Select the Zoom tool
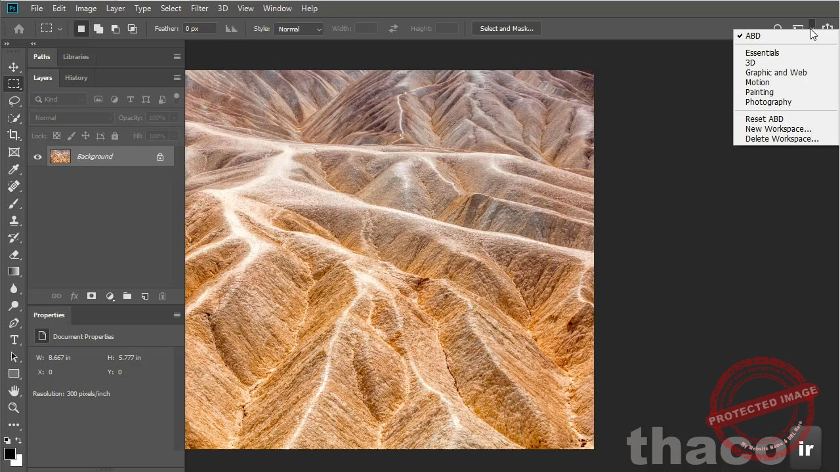840x472 pixels. coord(14,408)
